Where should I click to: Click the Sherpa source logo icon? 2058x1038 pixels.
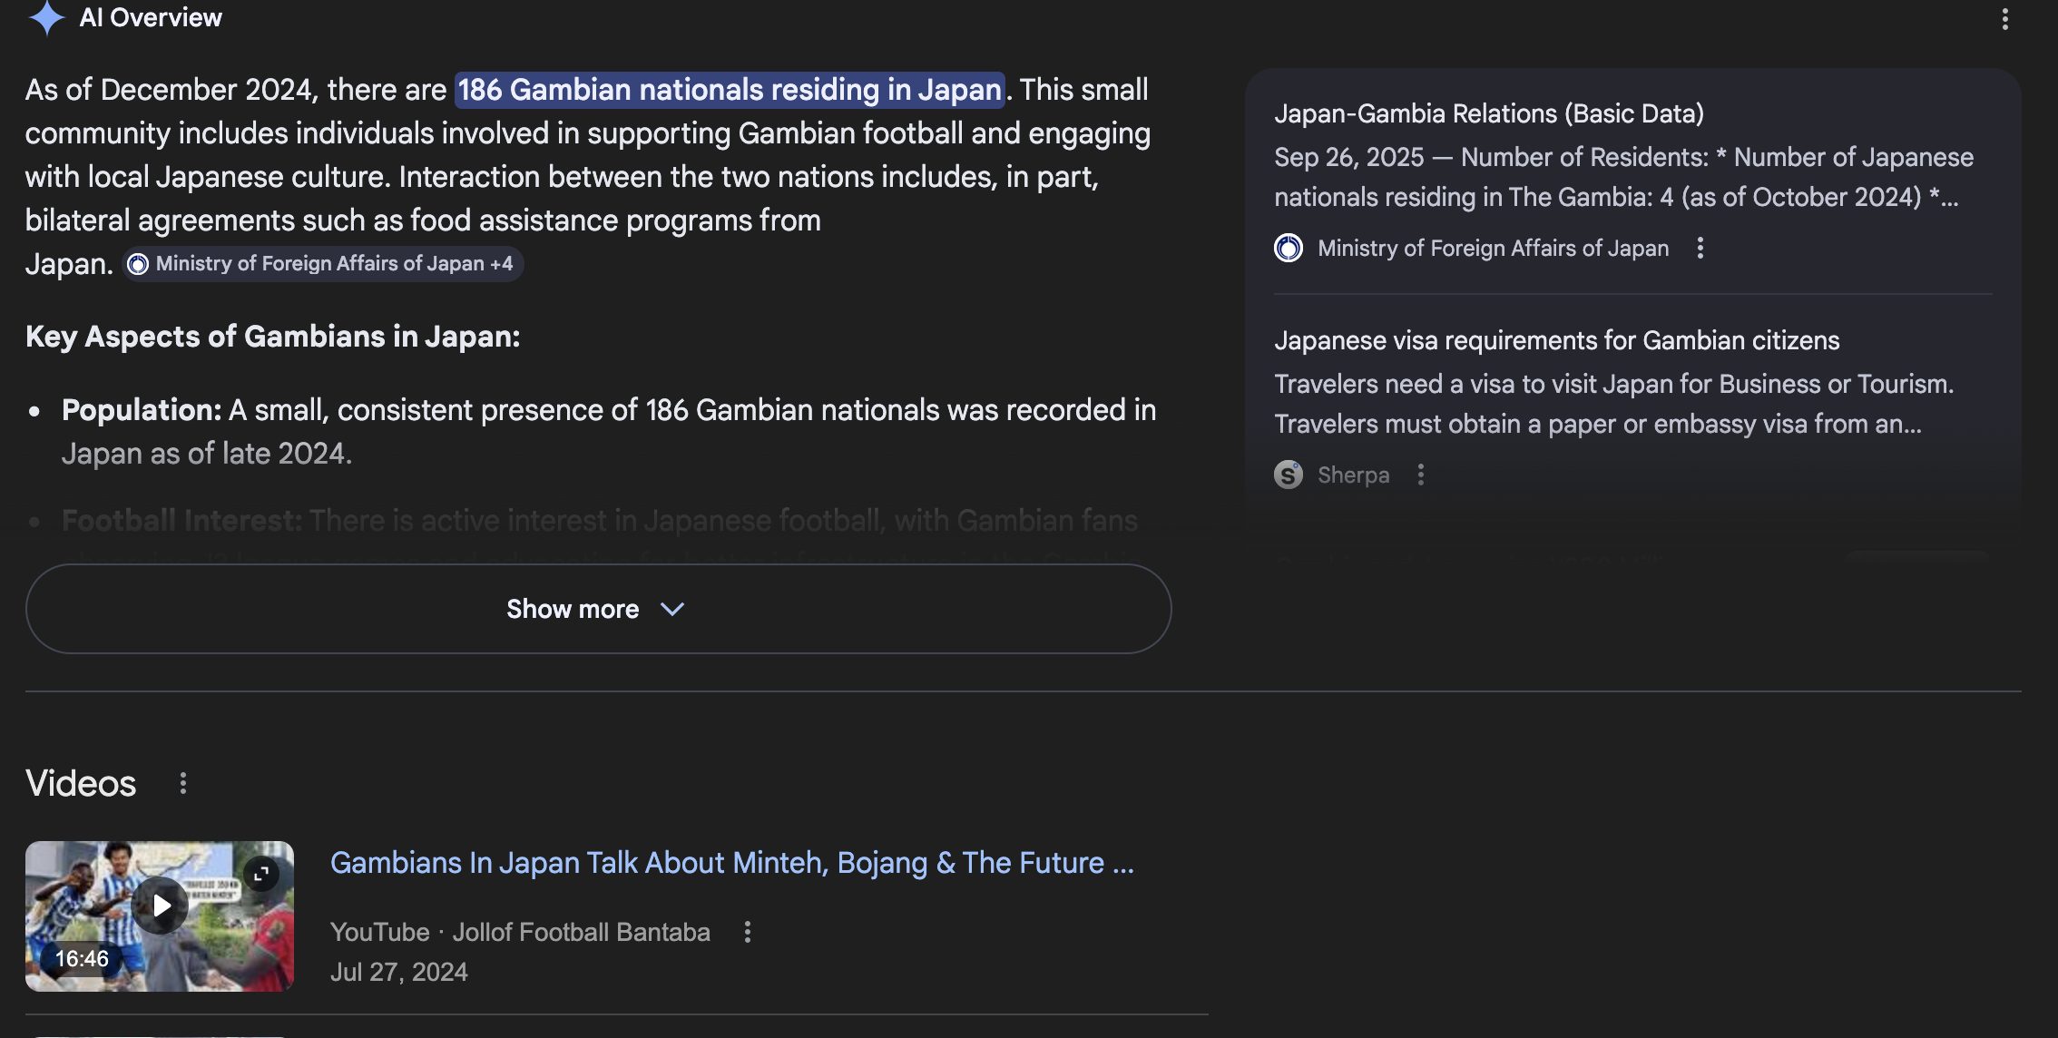1289,475
